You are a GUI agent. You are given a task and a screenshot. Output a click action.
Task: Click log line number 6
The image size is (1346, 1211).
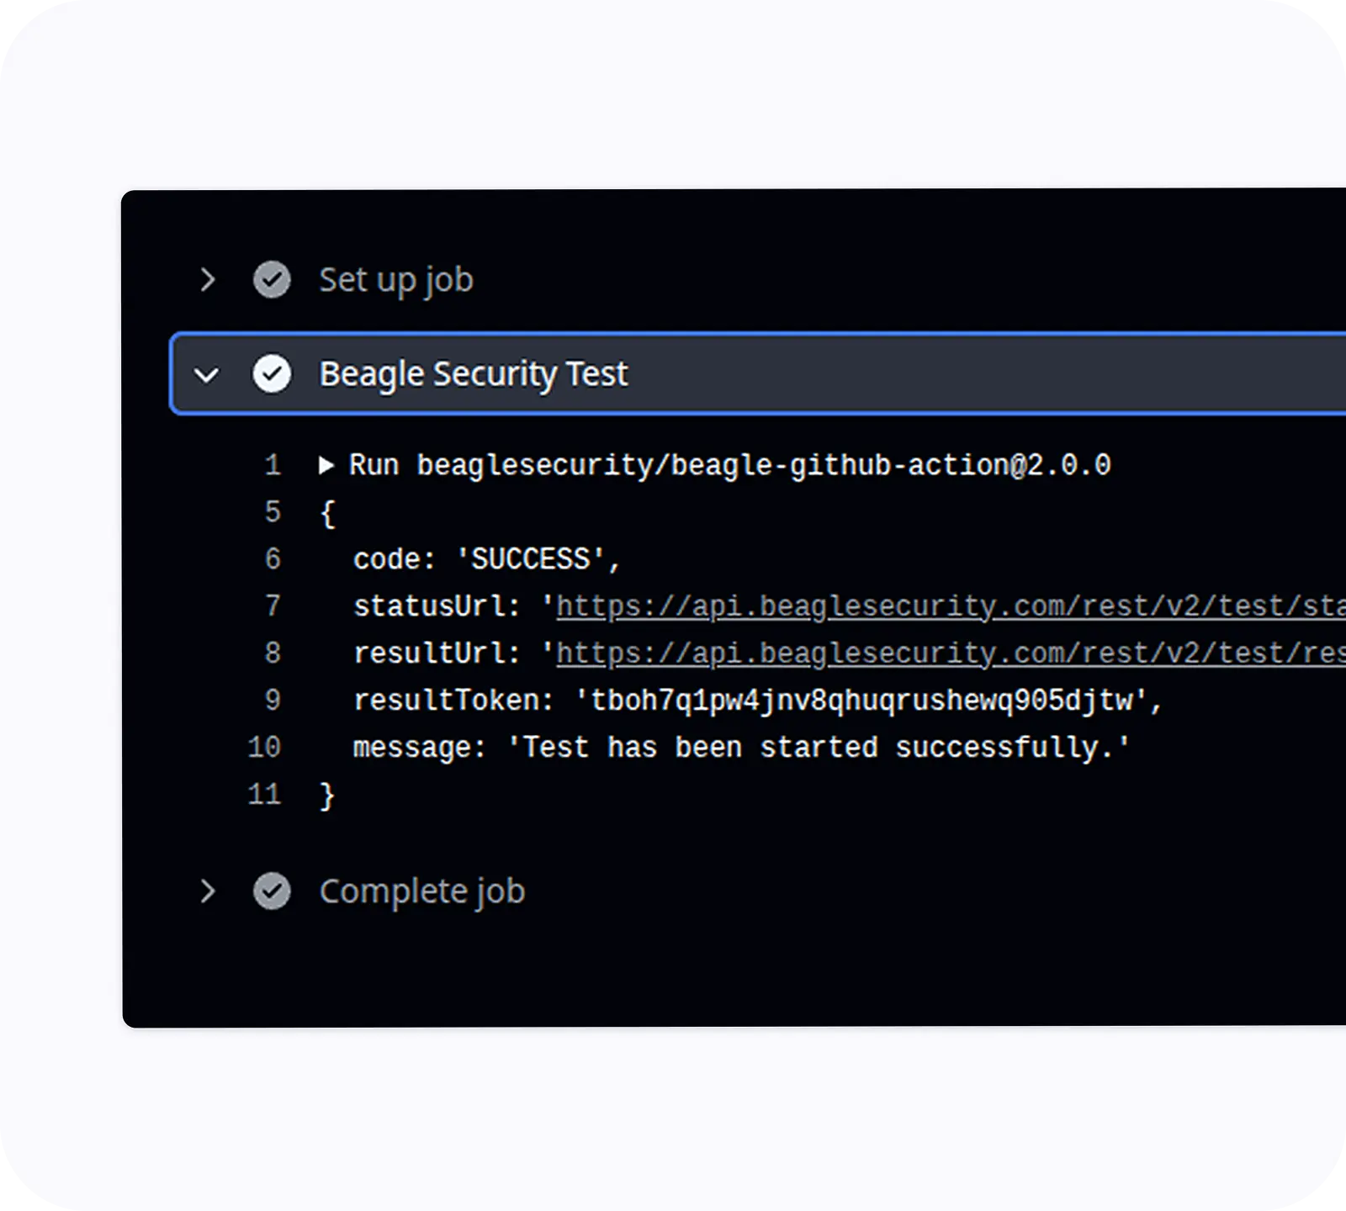tap(273, 559)
